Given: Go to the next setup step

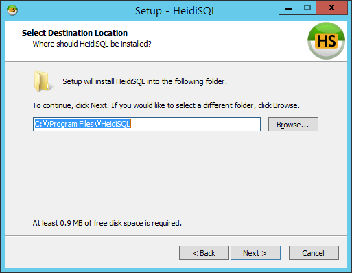Looking at the screenshot, I should [255, 253].
